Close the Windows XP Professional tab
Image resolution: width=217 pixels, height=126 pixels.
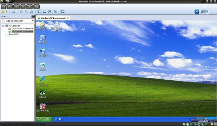pos(68,18)
